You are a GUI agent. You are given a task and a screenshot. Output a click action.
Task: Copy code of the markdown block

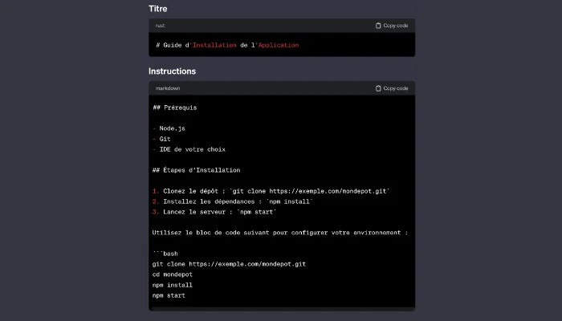392,88
